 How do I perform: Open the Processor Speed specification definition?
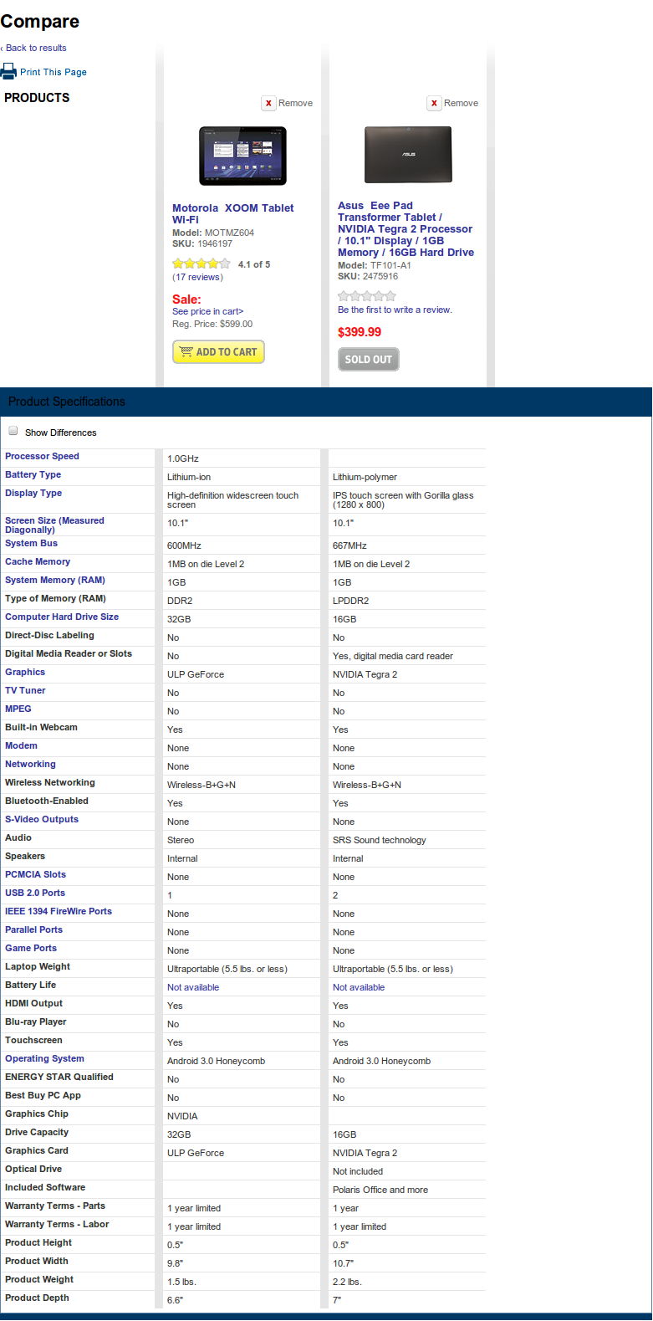pos(42,456)
